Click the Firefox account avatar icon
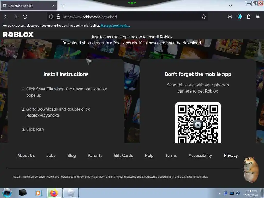The width and height of the screenshot is (264, 198). (x=239, y=16)
